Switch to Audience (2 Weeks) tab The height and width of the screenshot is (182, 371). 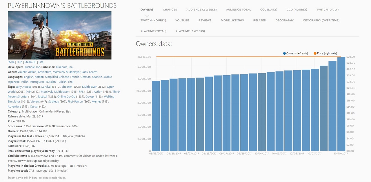[x=201, y=10]
